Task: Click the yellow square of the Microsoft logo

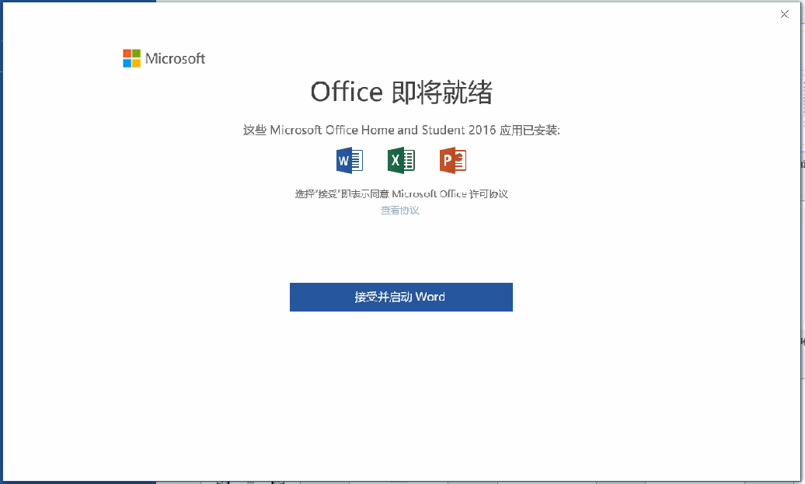Action: (137, 63)
